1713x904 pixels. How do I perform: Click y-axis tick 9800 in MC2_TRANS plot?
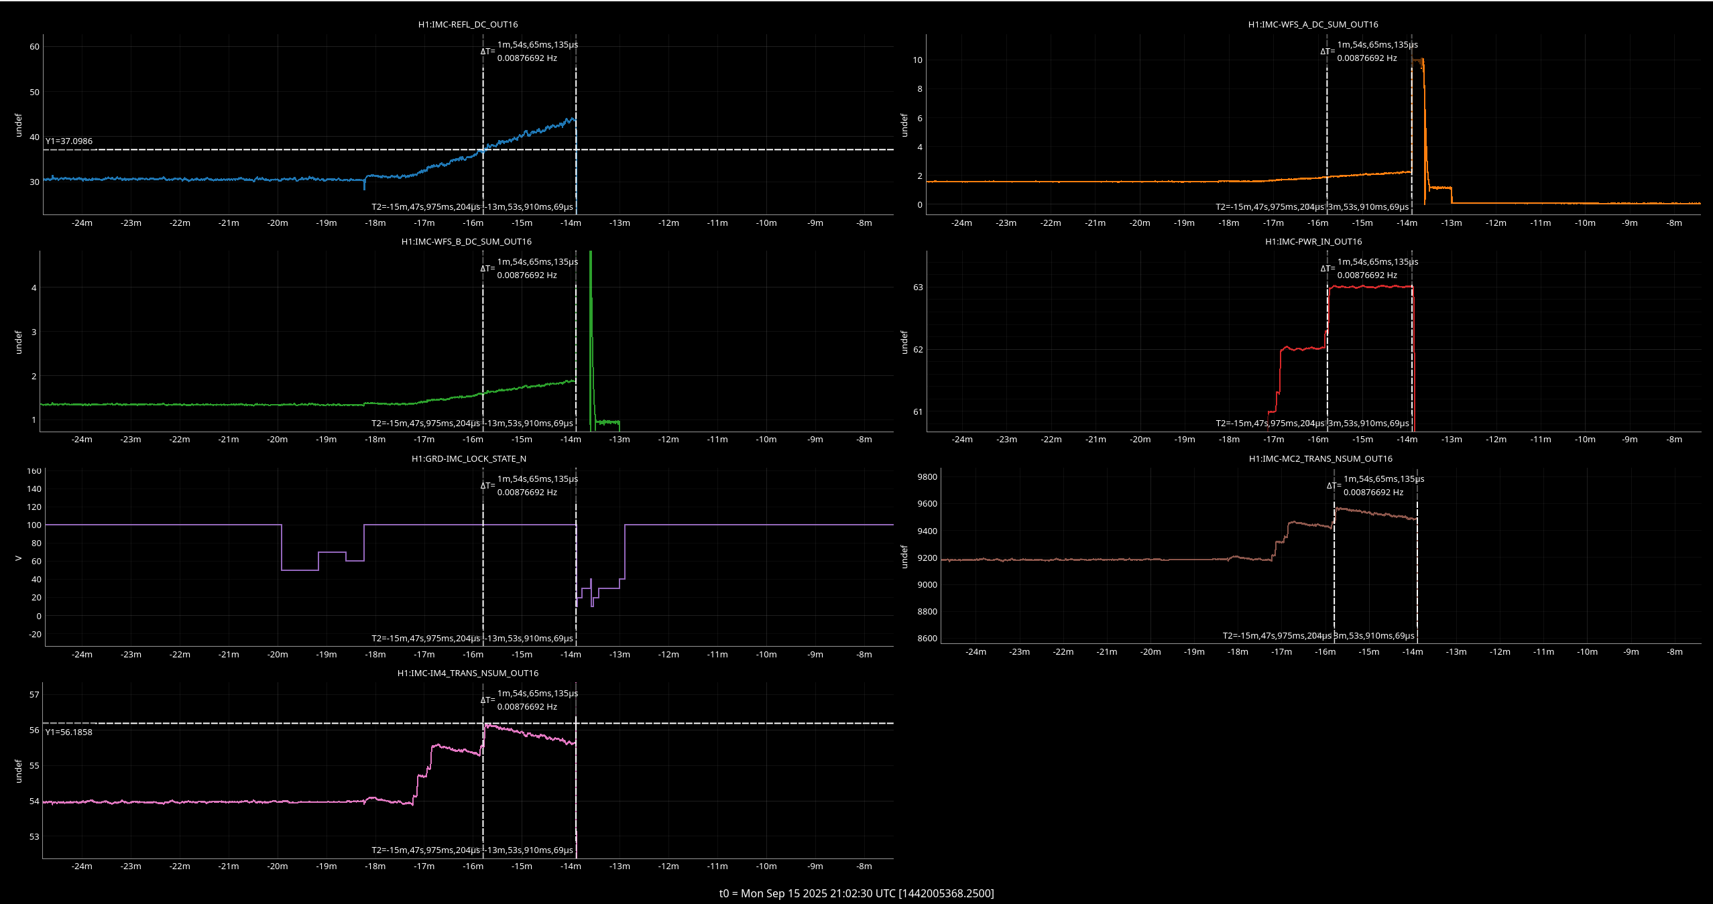coord(927,476)
